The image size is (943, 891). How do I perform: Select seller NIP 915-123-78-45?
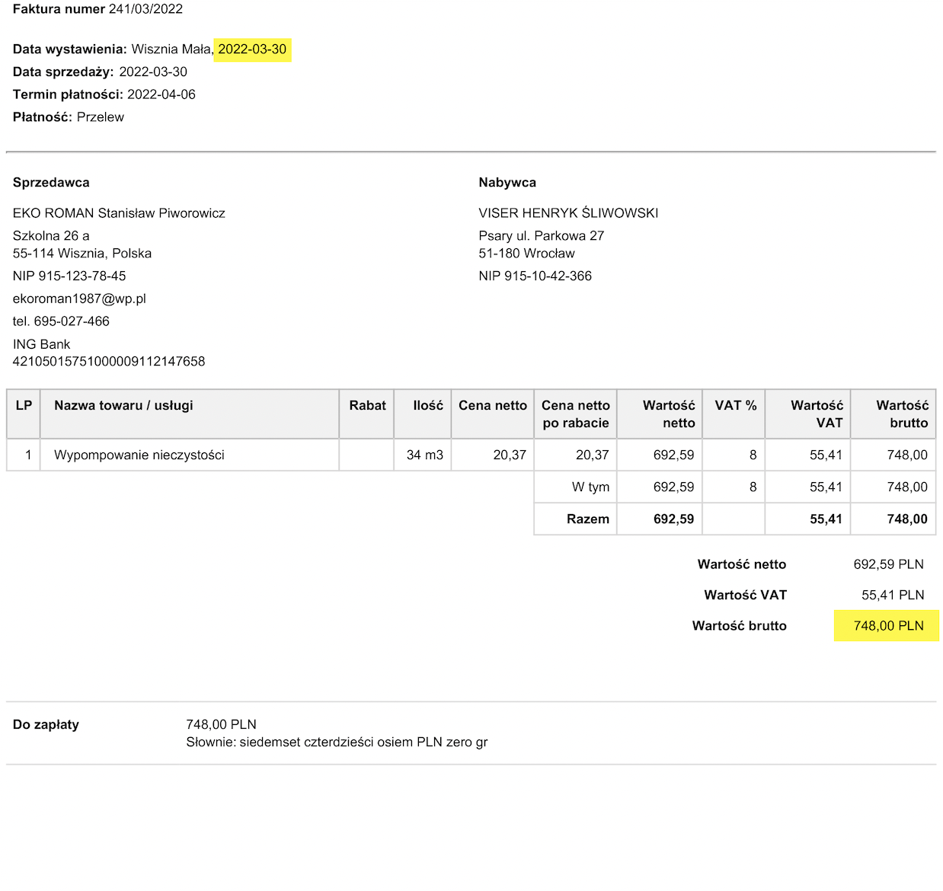click(69, 276)
